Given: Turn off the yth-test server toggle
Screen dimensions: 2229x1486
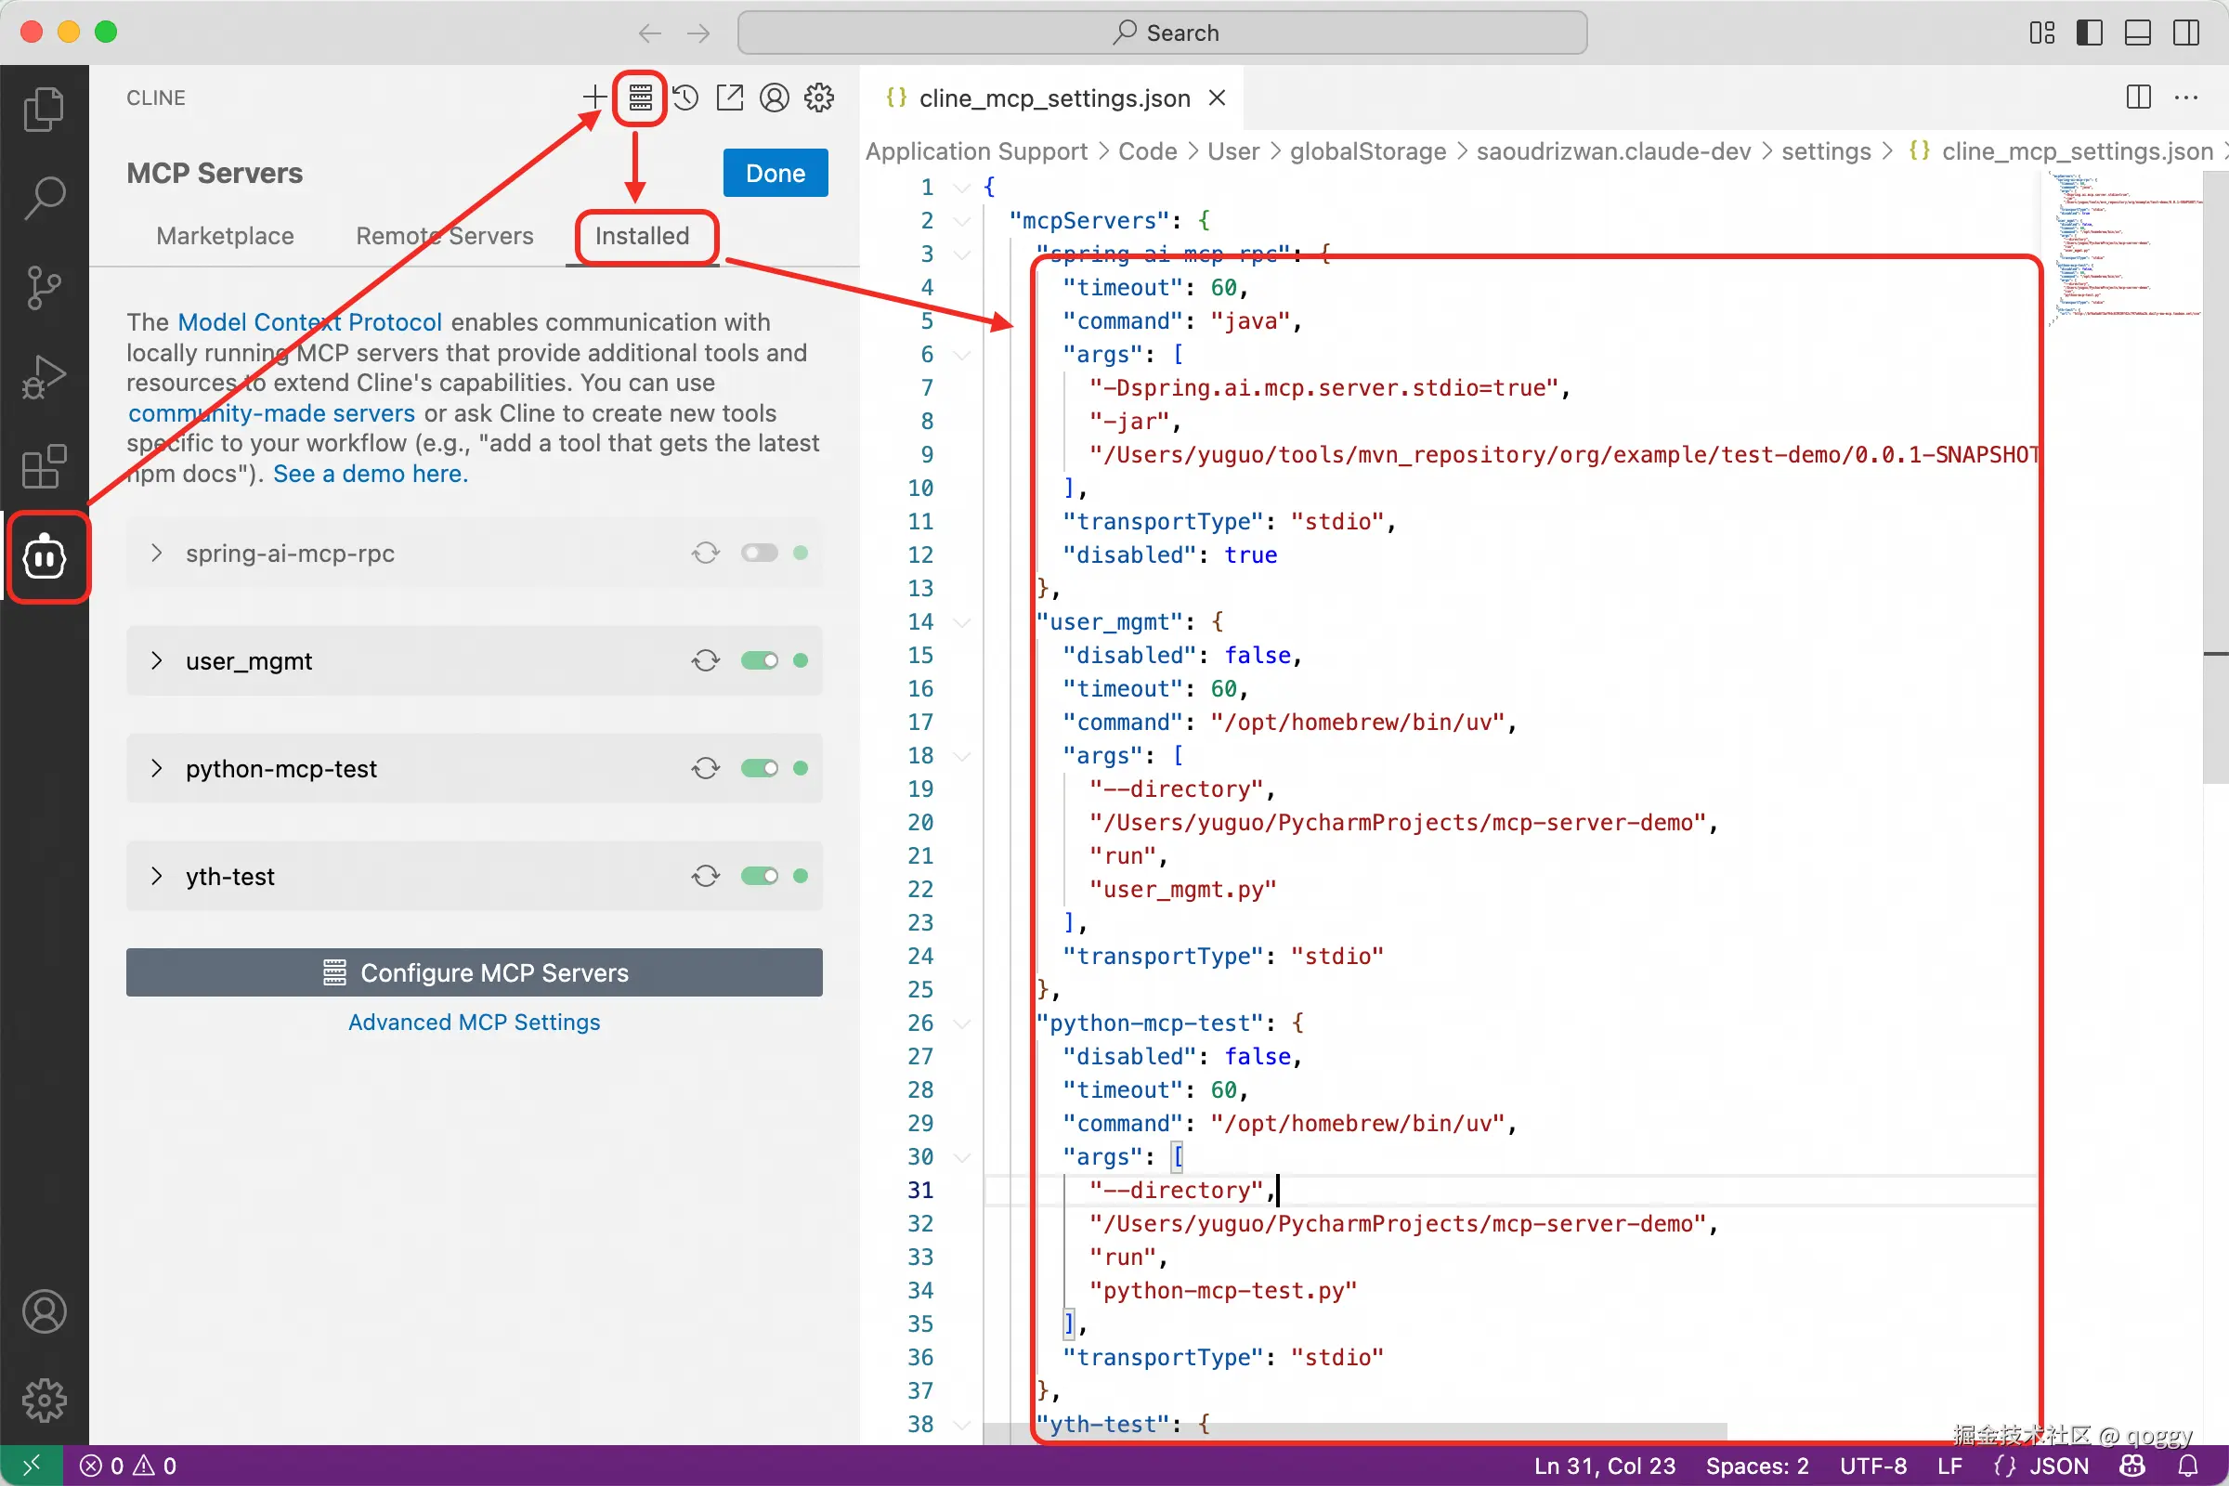Looking at the screenshot, I should click(x=760, y=877).
